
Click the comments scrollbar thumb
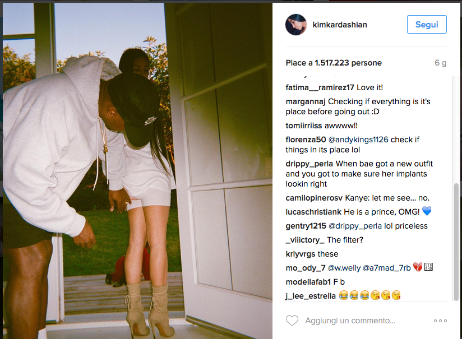[x=456, y=242]
